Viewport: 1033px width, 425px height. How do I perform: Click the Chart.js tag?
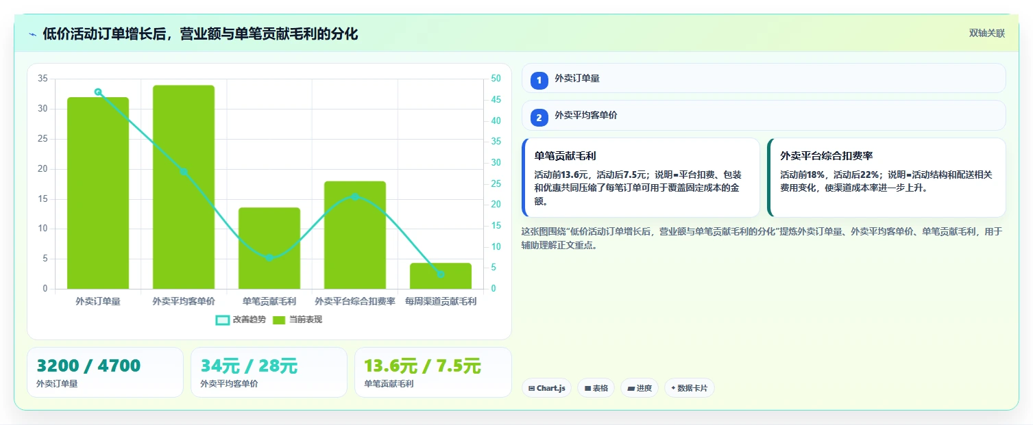click(x=546, y=388)
